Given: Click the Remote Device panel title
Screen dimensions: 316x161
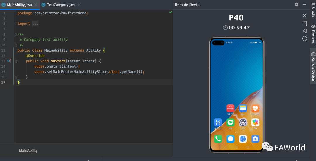Looking at the screenshot, I should (x=188, y=5).
